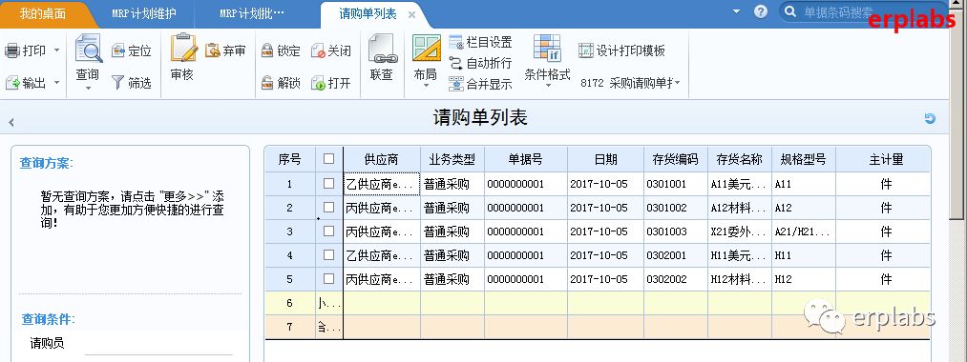Switch to the MRP计划维护 tab
Viewport: 967px width, 362px height.
point(144,13)
